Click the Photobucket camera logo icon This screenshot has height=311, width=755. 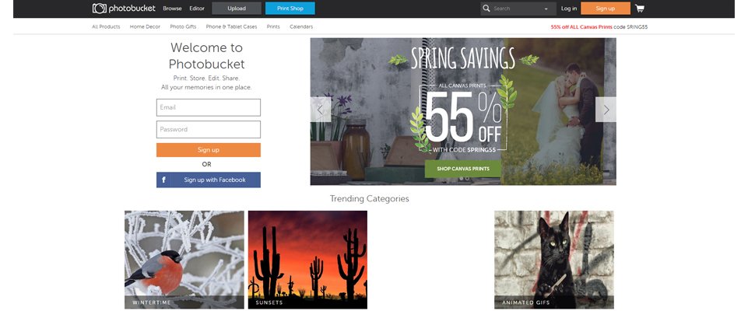(x=99, y=9)
